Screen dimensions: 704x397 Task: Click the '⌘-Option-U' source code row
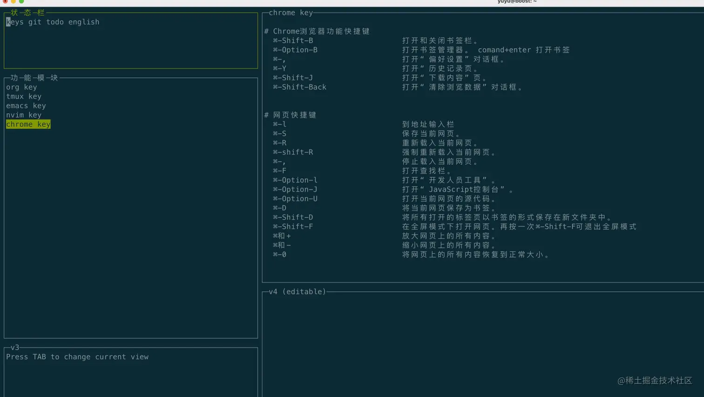(385, 199)
